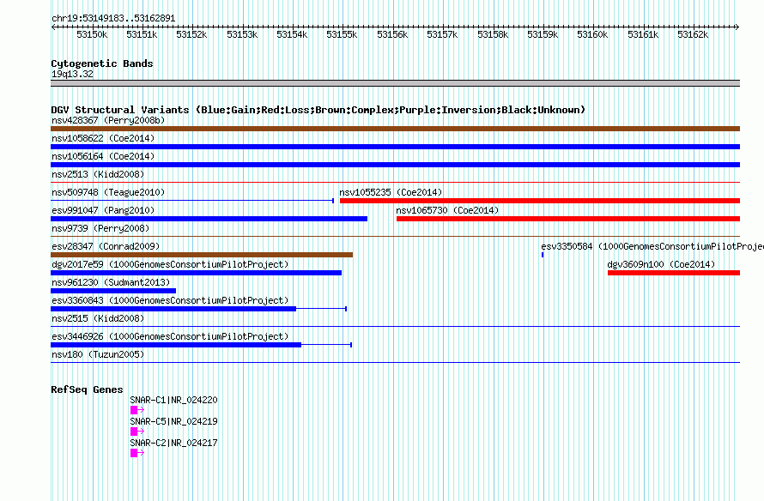Open SNAR-C2|NR_024217 gene label
The image size is (764, 501).
(x=173, y=443)
